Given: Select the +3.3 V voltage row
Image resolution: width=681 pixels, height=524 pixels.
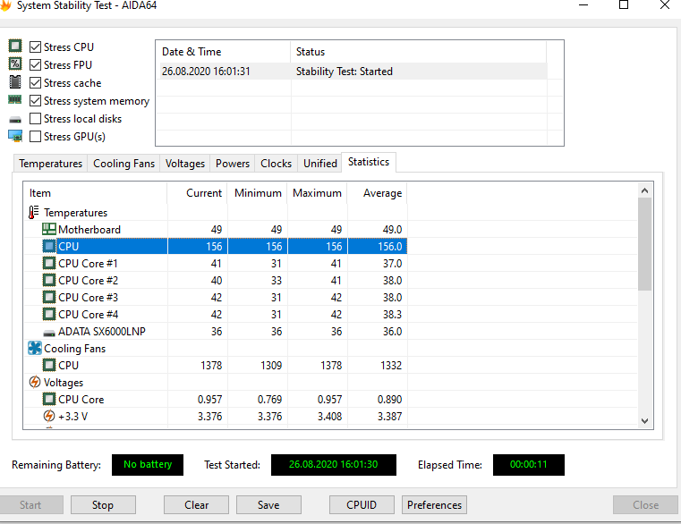Looking at the screenshot, I should pos(216,417).
